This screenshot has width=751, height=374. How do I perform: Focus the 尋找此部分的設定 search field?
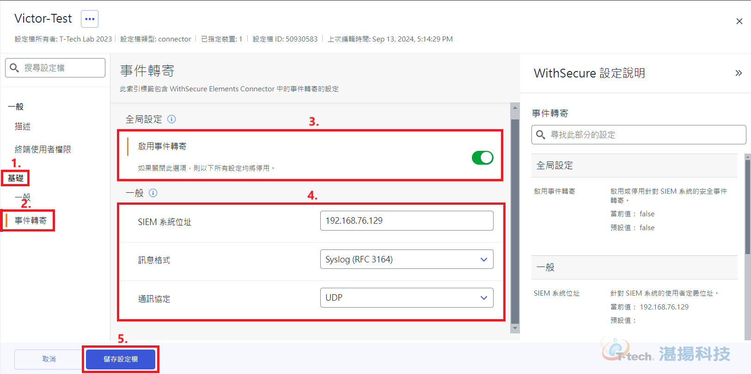coord(639,135)
